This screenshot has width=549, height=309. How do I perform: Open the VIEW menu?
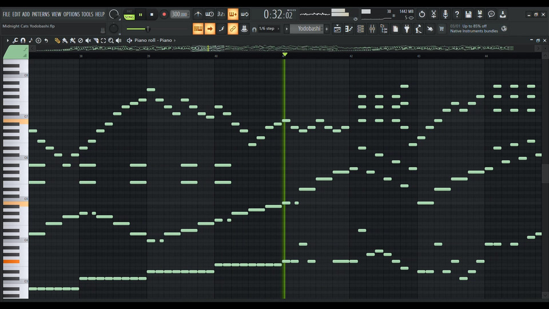tap(57, 14)
